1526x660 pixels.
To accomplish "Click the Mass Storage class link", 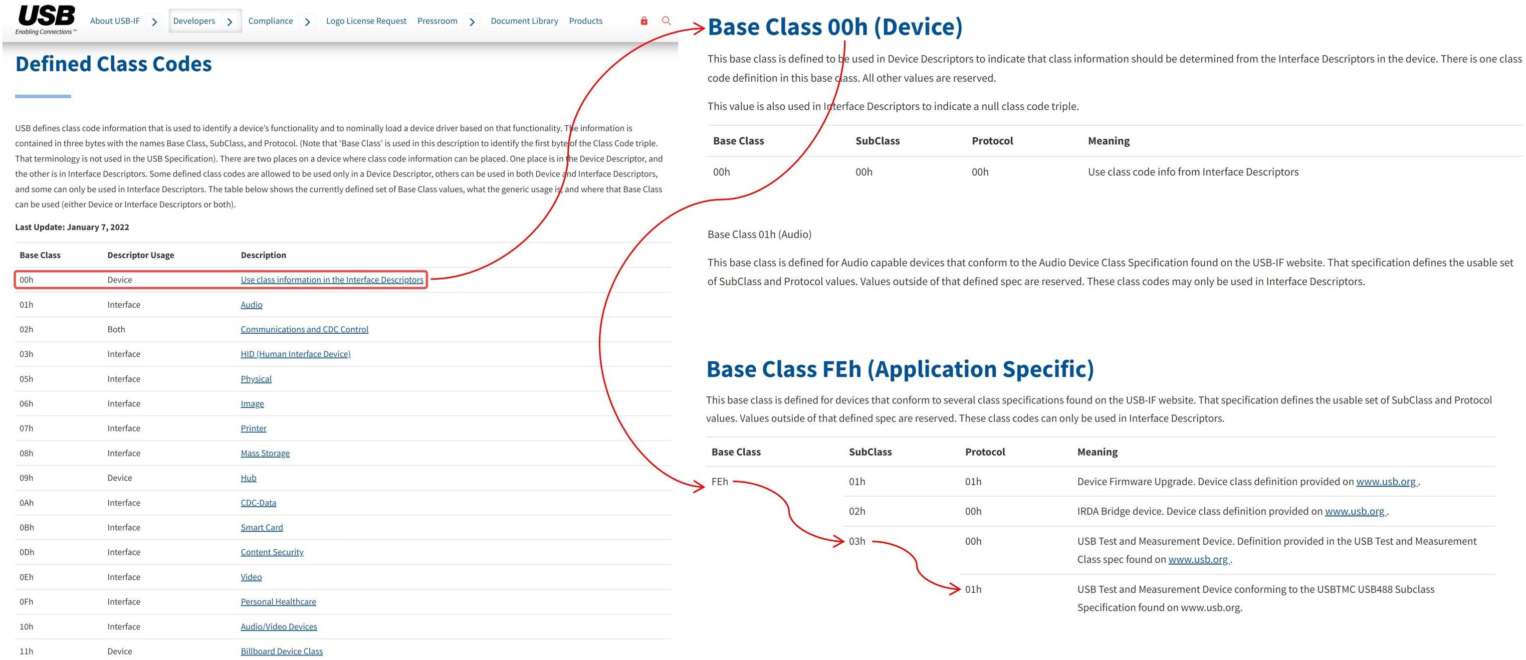I will [x=265, y=453].
